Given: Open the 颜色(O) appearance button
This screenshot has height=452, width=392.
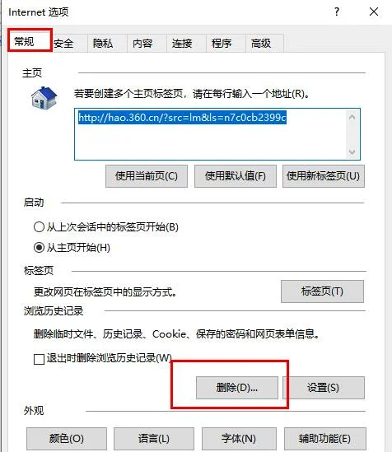Looking at the screenshot, I should tap(67, 439).
